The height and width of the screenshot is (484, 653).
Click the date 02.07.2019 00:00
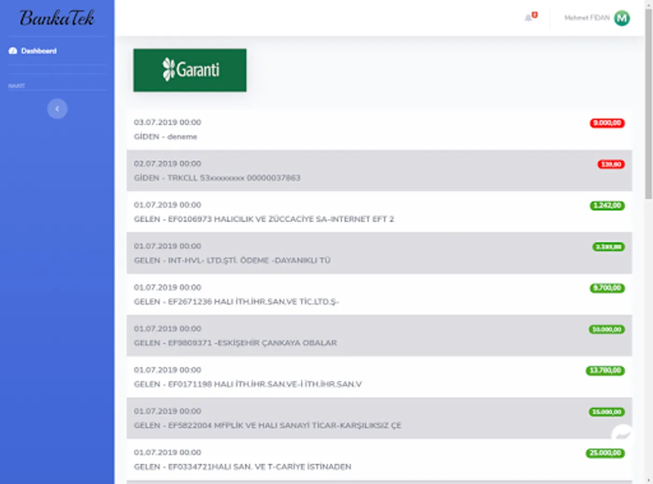167,163
